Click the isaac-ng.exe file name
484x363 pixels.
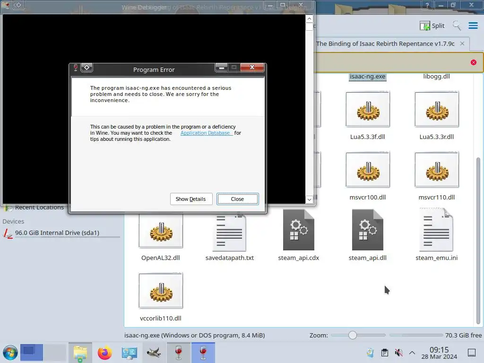coord(367,77)
